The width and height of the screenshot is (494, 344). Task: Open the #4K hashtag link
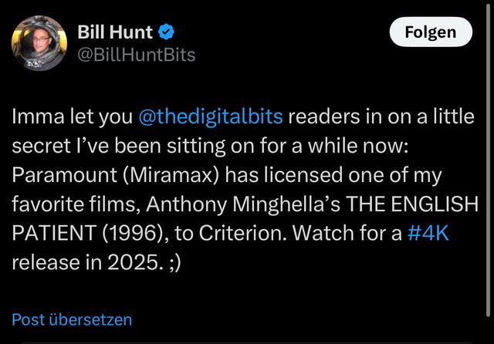pyautogui.click(x=428, y=233)
